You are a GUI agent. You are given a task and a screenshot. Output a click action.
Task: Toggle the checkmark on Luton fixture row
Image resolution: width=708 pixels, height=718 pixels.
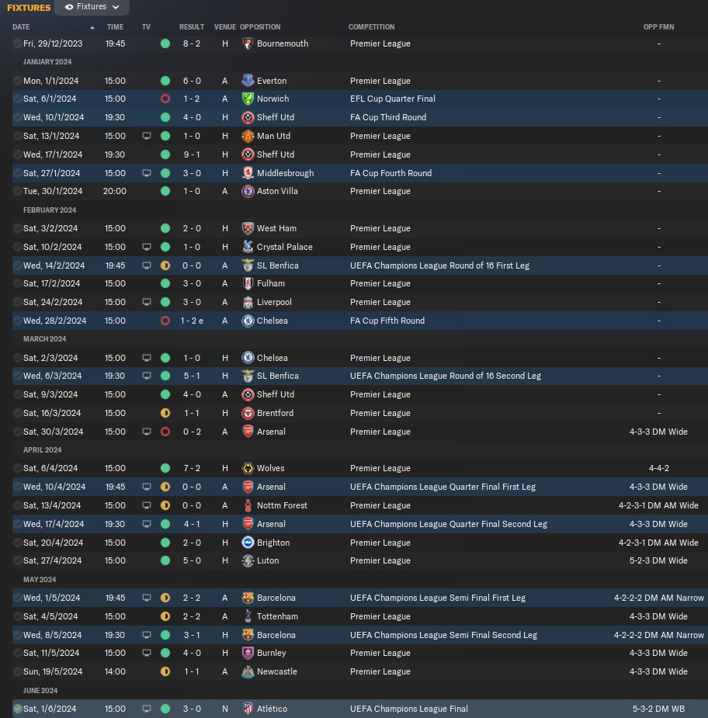(17, 560)
